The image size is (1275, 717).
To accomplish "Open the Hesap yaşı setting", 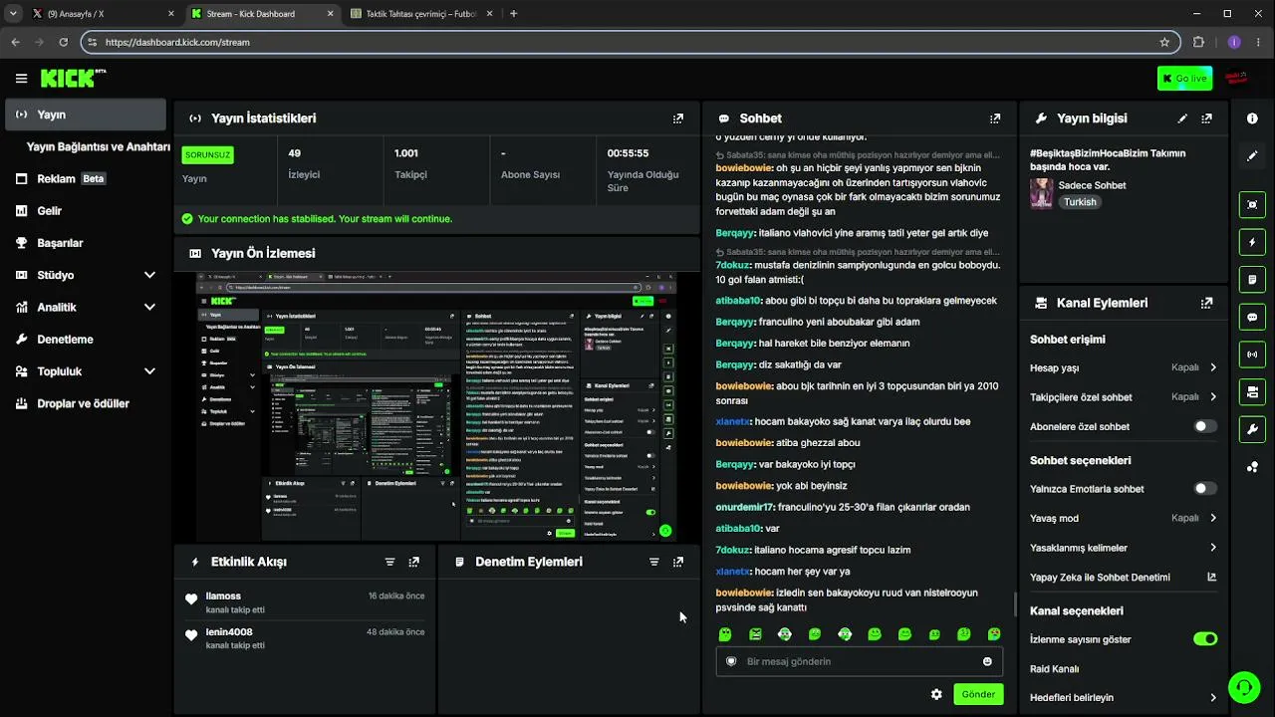I will [x=1124, y=367].
